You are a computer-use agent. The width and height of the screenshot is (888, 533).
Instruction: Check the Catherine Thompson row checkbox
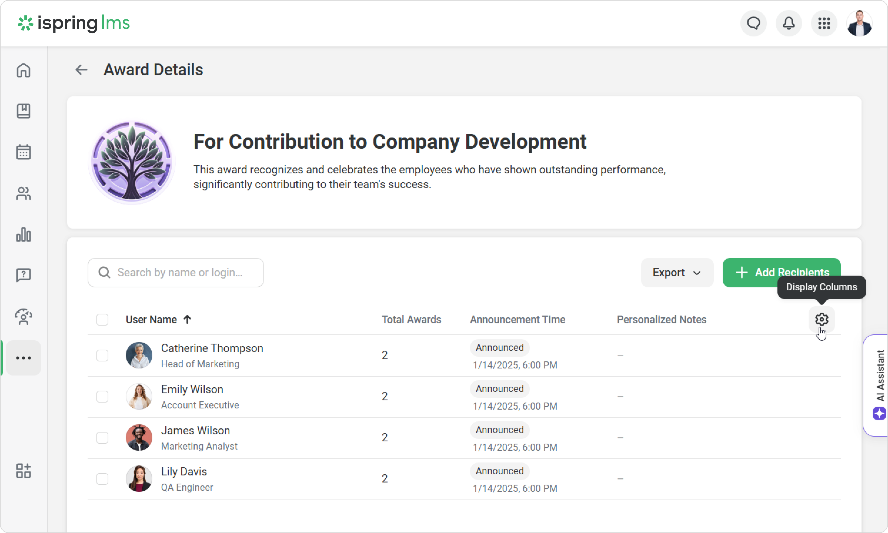pyautogui.click(x=102, y=355)
